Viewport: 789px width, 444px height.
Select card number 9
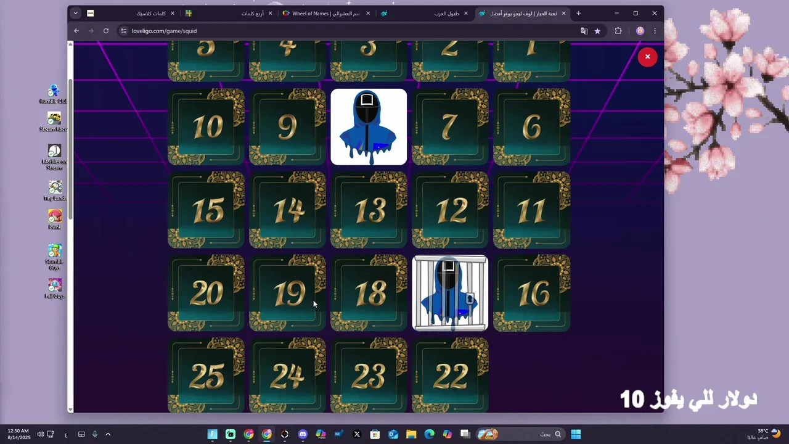point(287,127)
